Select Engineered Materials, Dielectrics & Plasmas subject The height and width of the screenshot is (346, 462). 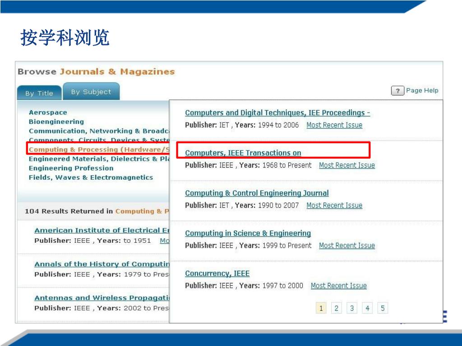(x=99, y=159)
